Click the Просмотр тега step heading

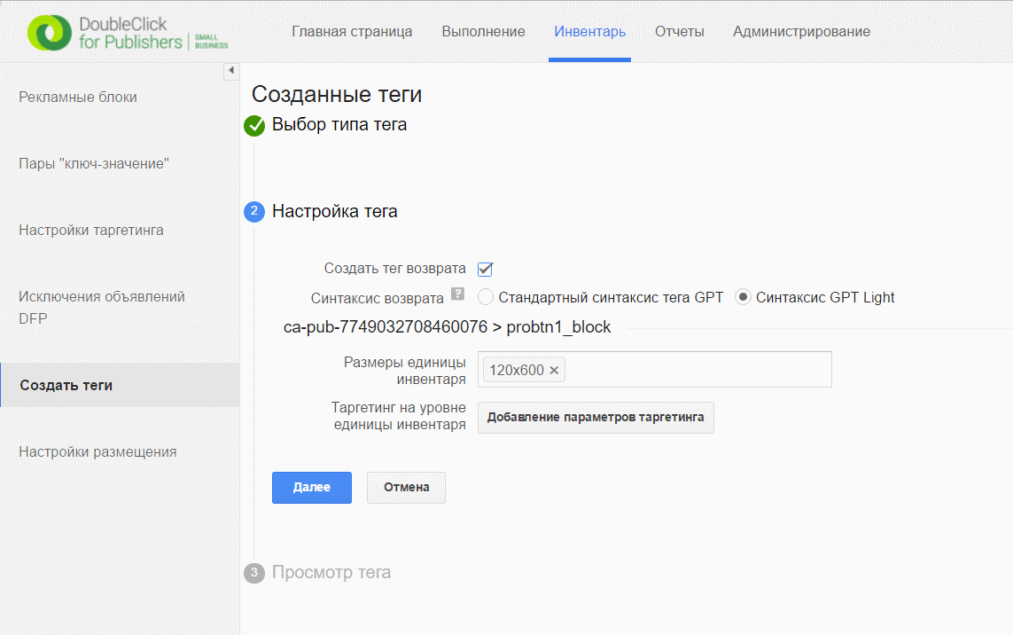(x=331, y=572)
